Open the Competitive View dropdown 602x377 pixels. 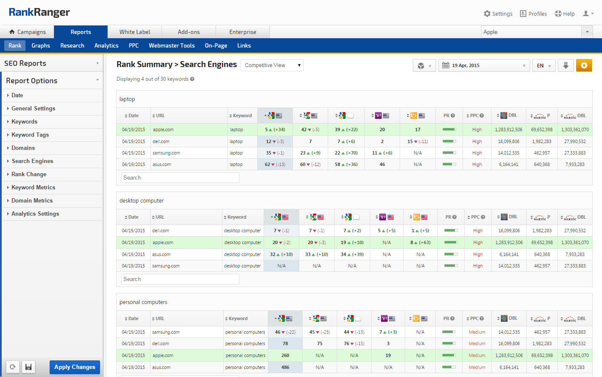pyautogui.click(x=272, y=65)
